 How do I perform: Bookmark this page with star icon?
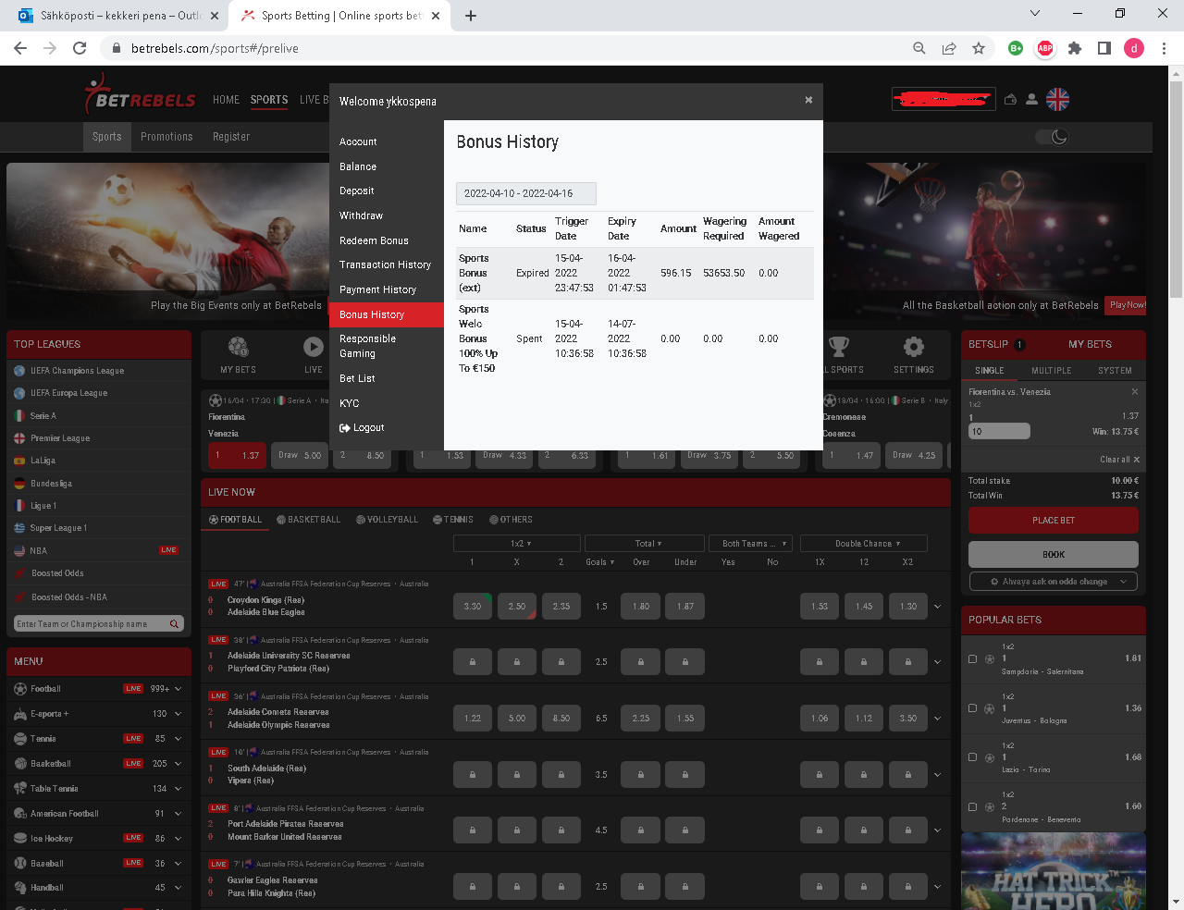pyautogui.click(x=978, y=48)
